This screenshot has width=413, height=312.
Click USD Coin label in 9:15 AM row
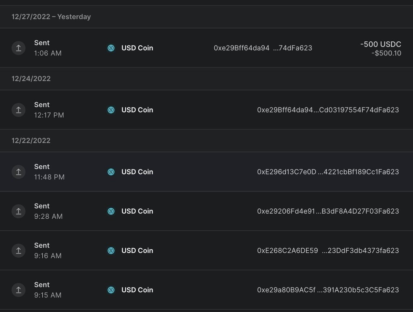[x=137, y=290]
